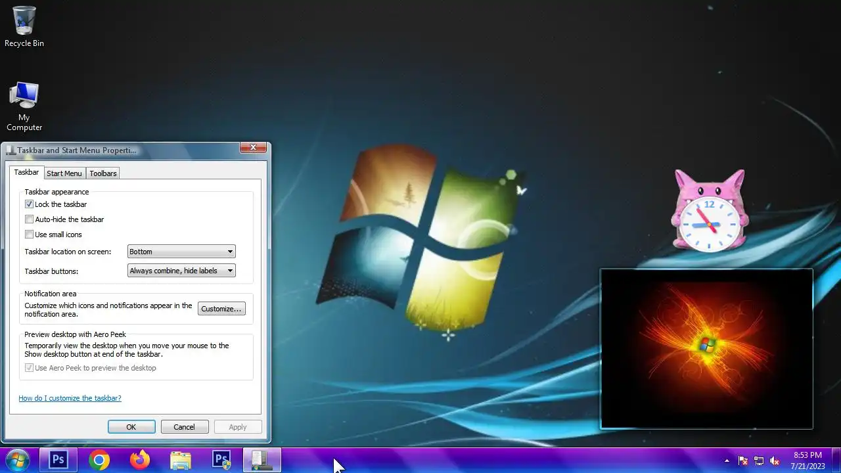
Task: Enable Auto-hide the taskbar
Action: coord(29,219)
